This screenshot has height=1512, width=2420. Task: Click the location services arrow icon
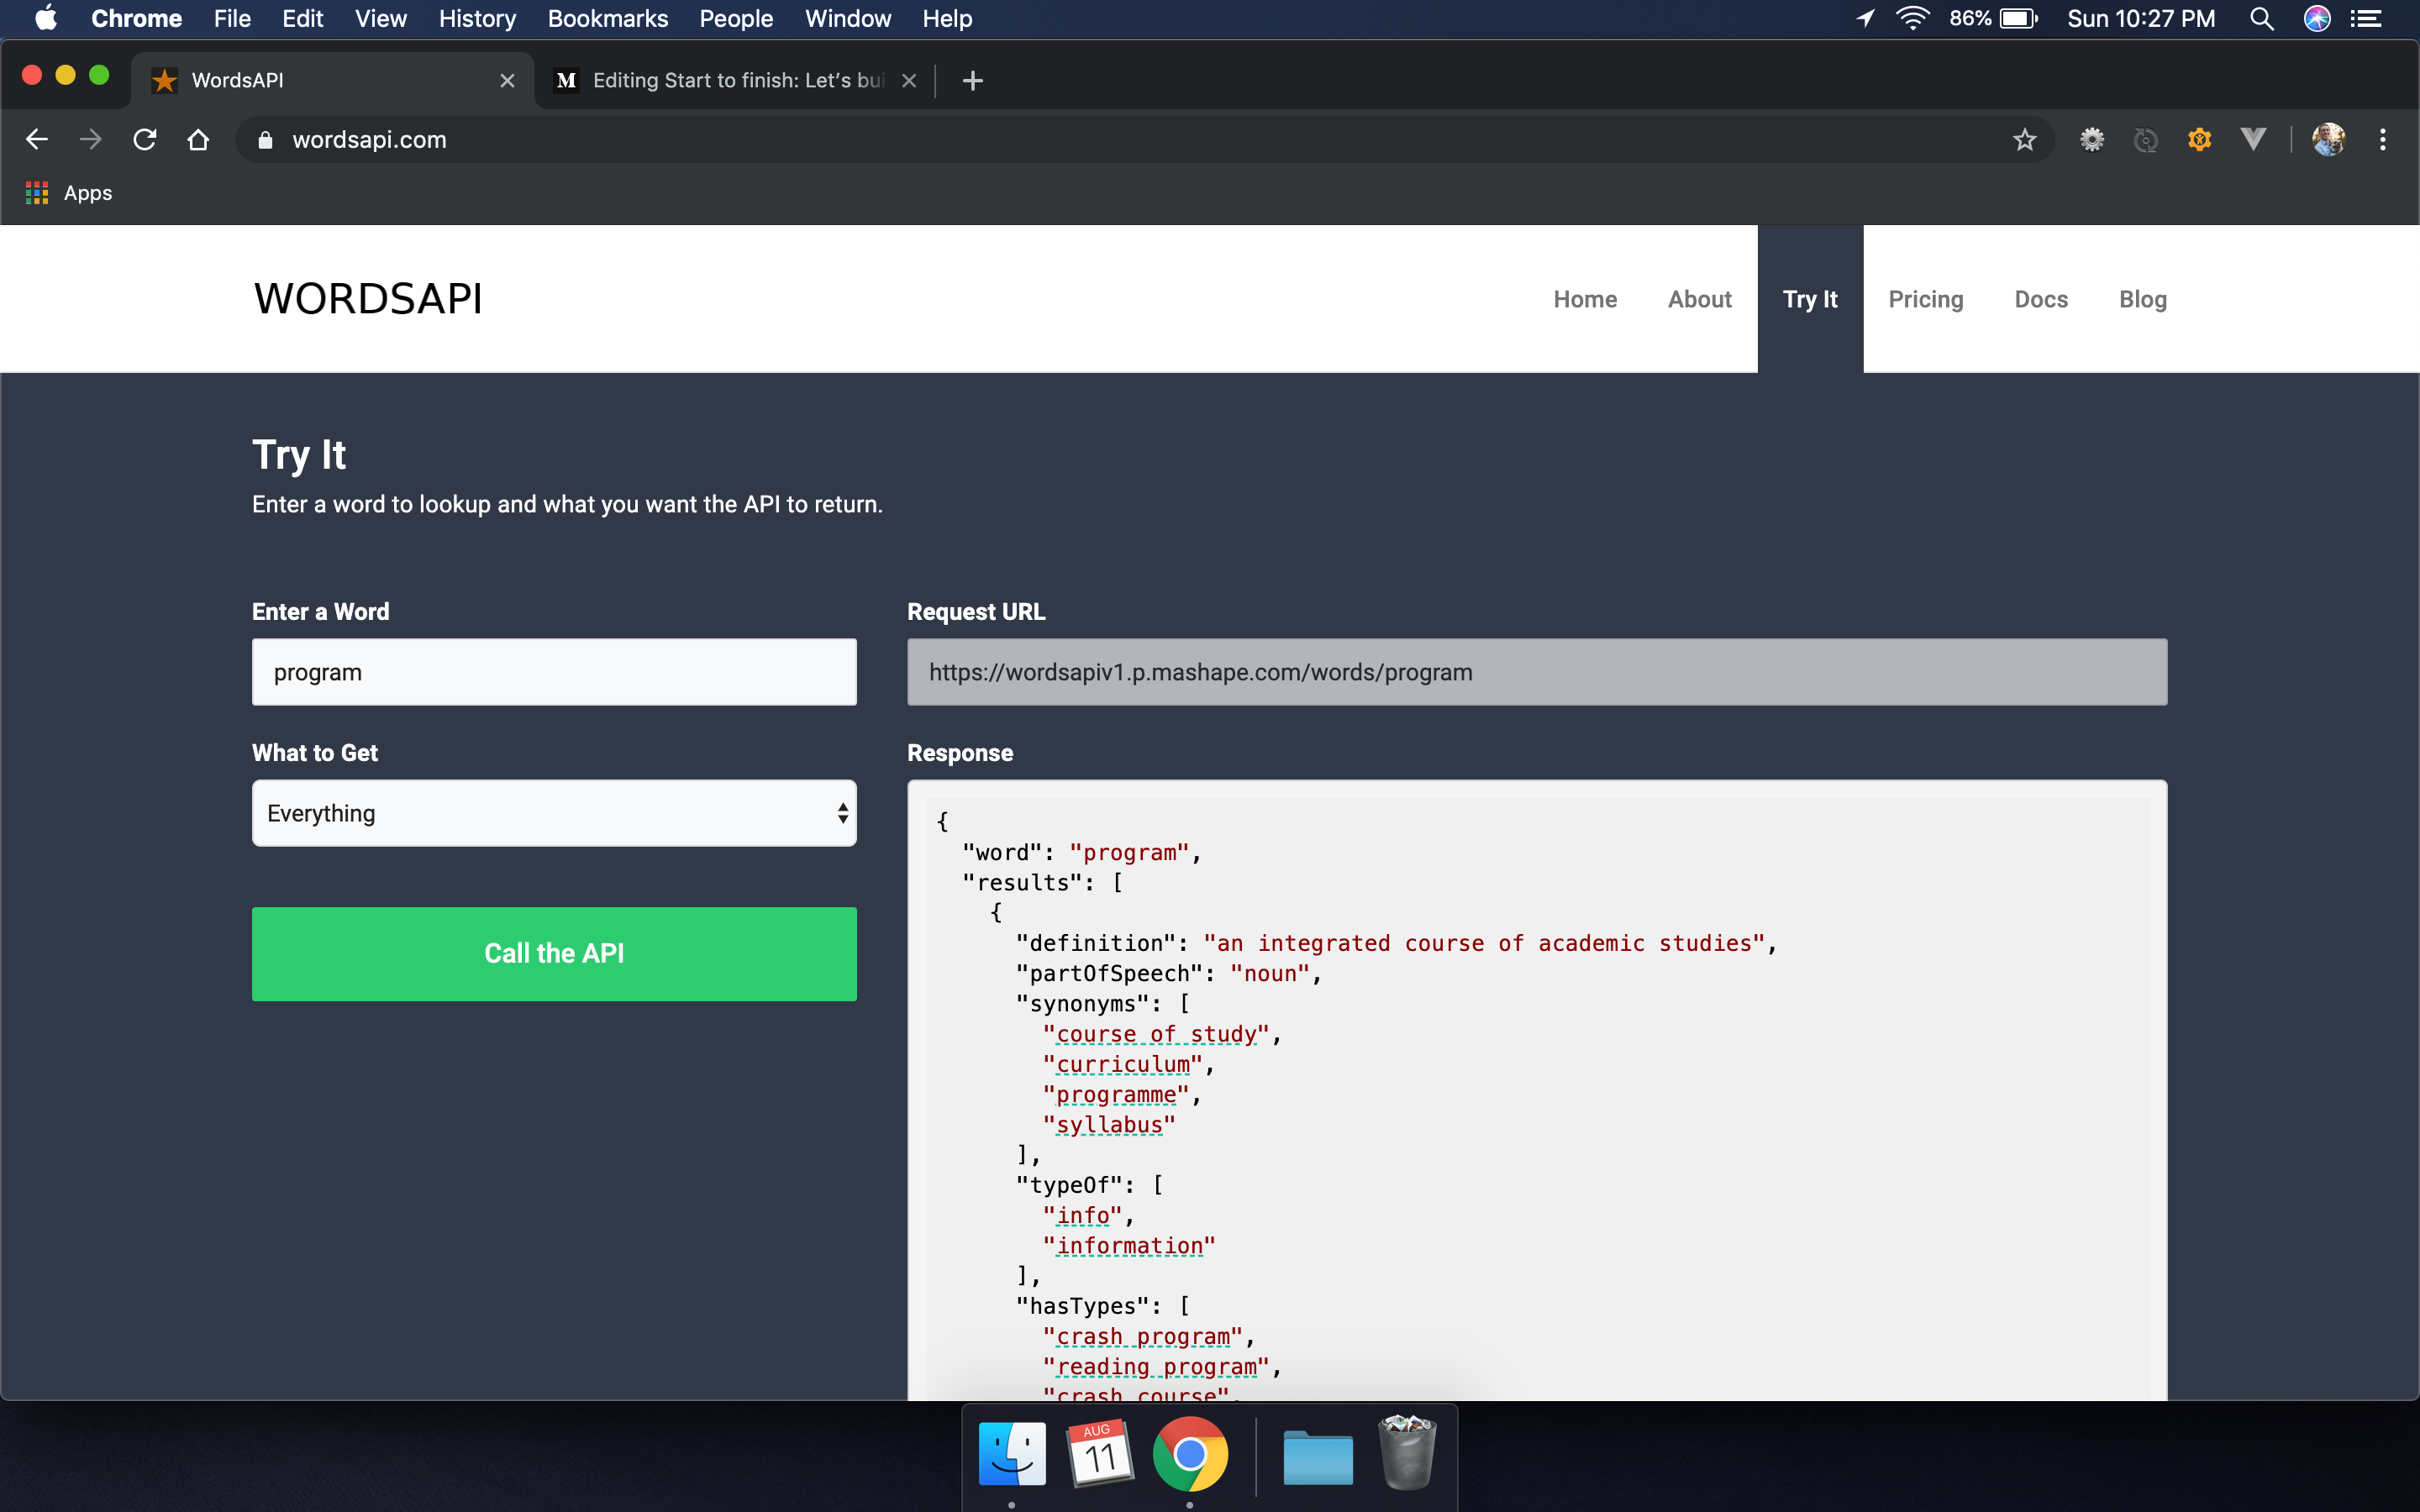[x=1866, y=18]
